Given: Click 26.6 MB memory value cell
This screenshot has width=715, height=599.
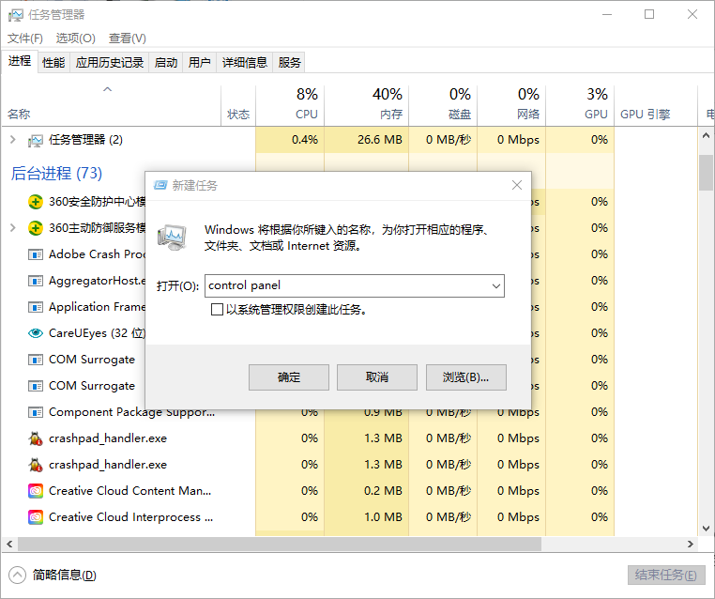Looking at the screenshot, I should [x=366, y=140].
